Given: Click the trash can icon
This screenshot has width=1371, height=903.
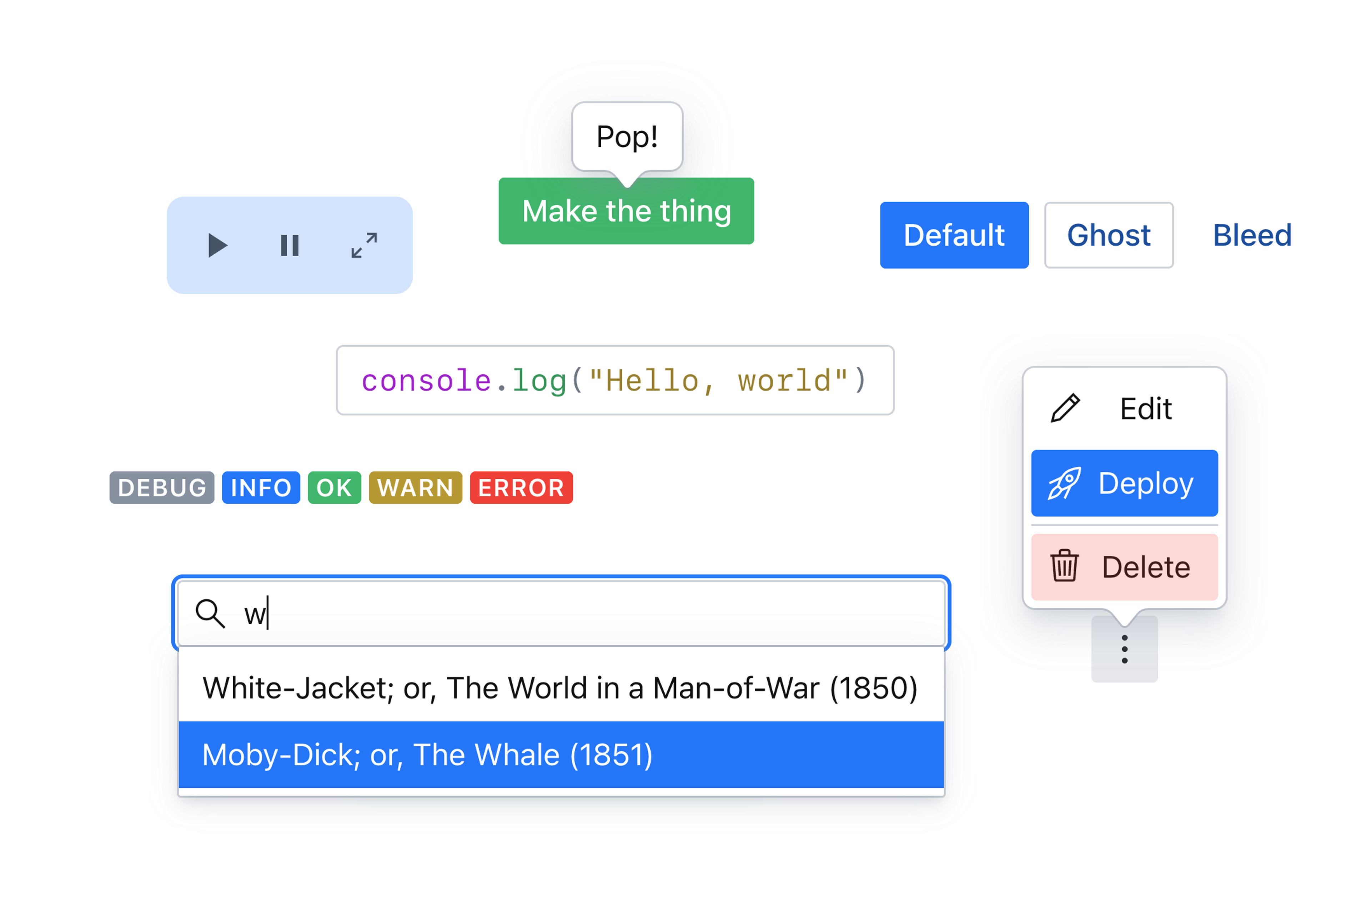Looking at the screenshot, I should point(1064,566).
